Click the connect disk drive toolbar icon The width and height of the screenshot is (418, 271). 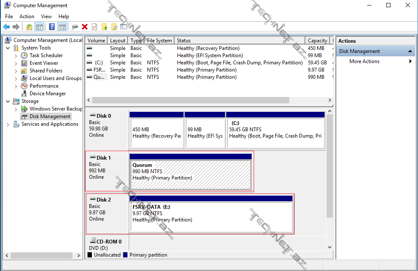(x=75, y=27)
